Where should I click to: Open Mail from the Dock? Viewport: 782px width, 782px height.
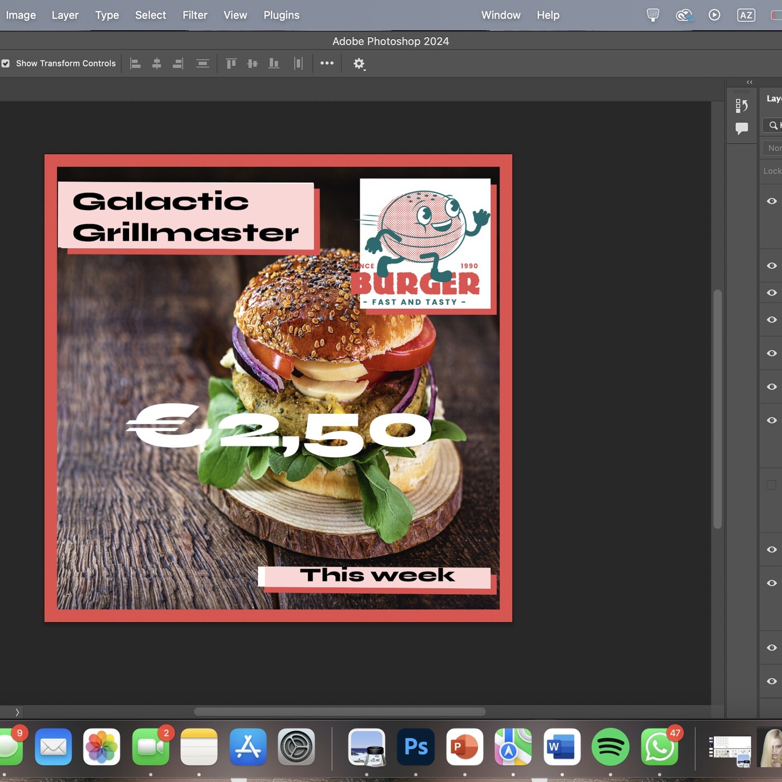click(x=54, y=747)
